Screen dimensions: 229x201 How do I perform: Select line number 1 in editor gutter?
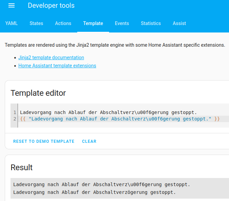(x=15, y=112)
